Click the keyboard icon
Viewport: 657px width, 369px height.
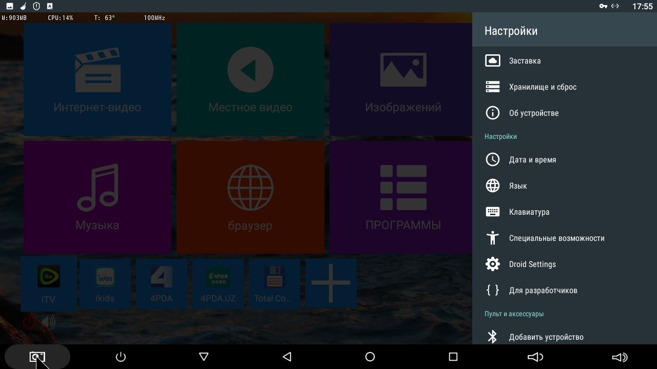coord(493,212)
